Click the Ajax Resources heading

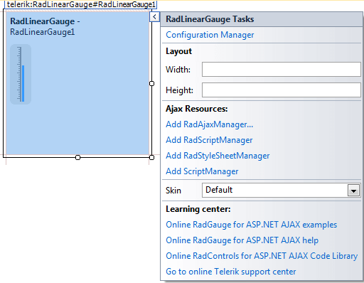coord(197,109)
